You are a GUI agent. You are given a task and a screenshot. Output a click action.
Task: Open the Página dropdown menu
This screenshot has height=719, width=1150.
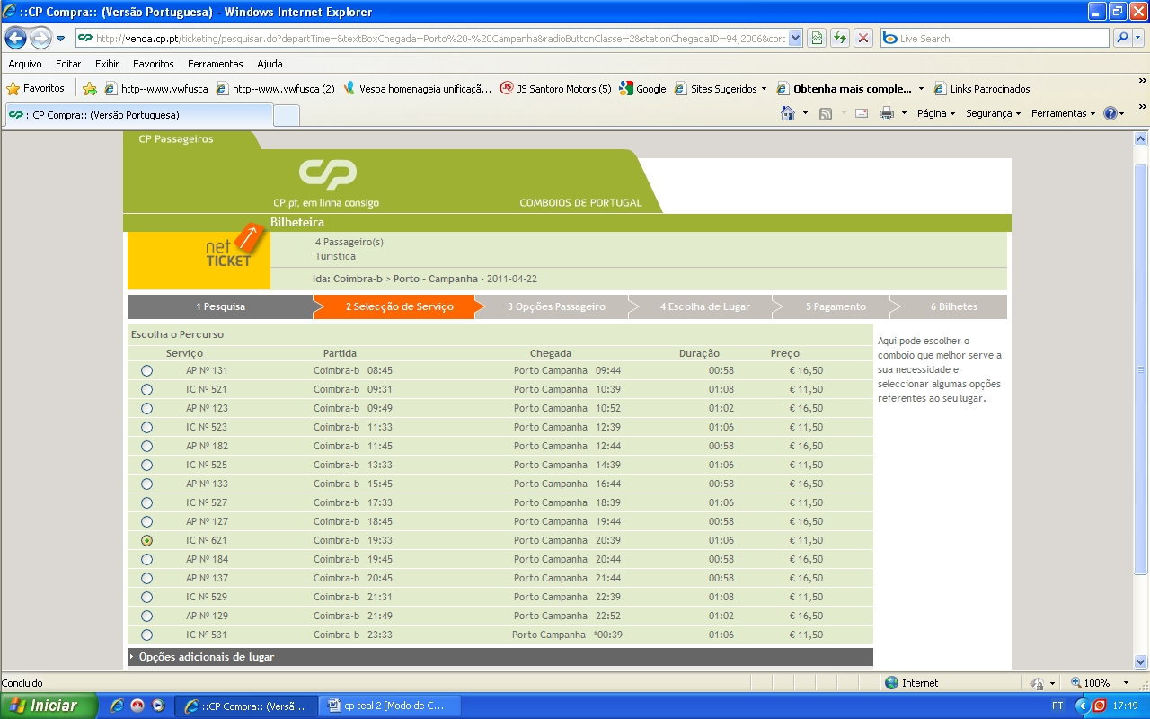[x=935, y=113]
